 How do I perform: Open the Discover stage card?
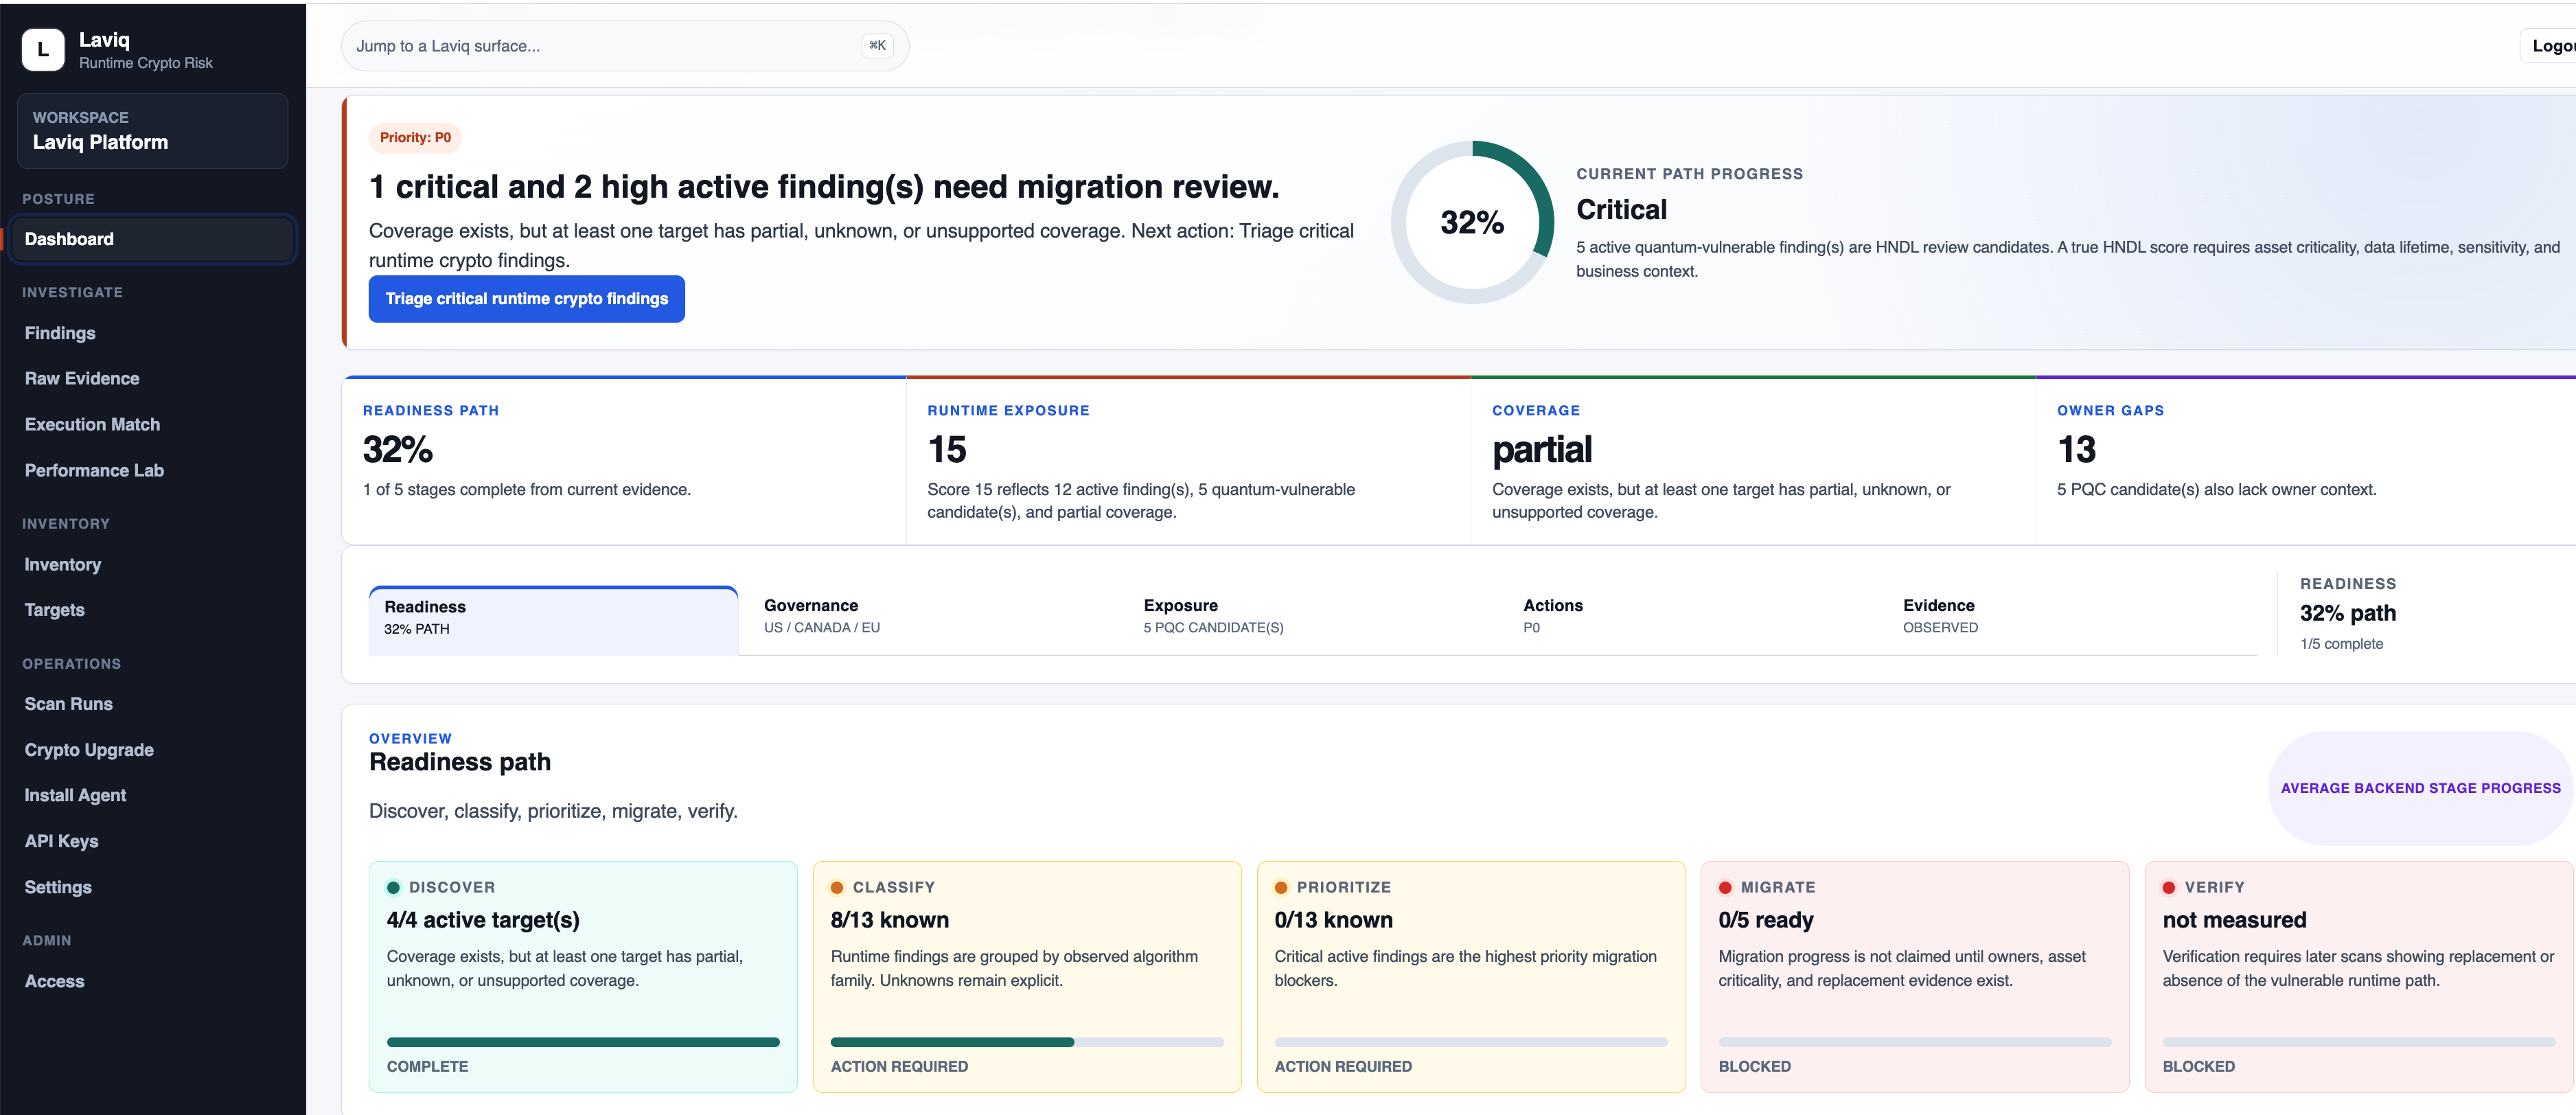pyautogui.click(x=583, y=977)
